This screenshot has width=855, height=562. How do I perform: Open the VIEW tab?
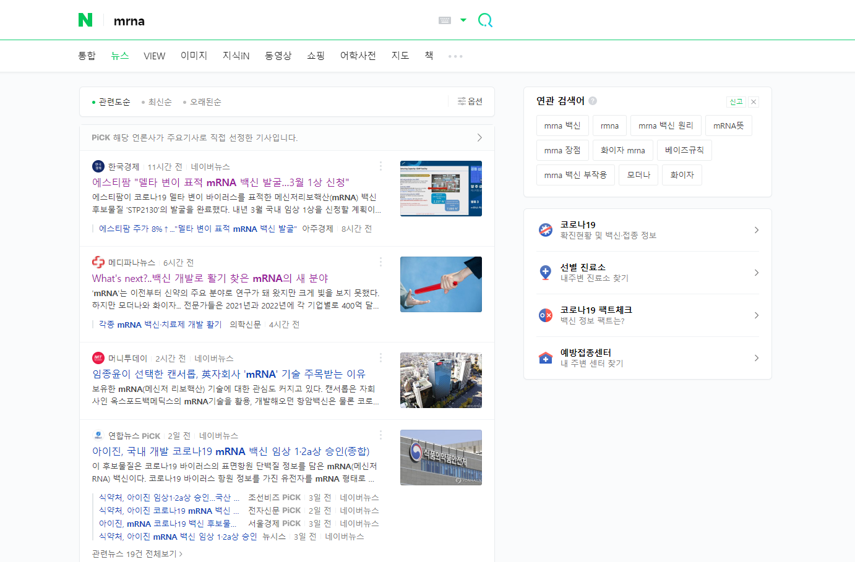coord(155,56)
